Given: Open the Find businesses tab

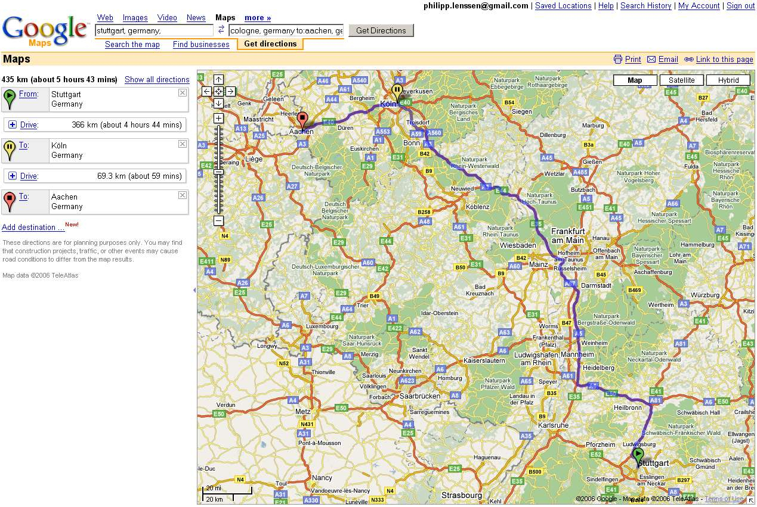Looking at the screenshot, I should (201, 44).
